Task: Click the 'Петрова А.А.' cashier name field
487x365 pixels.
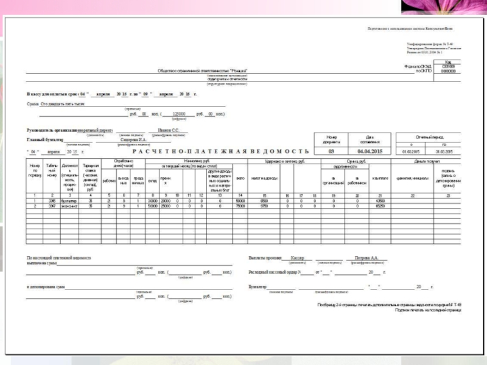Action: point(366,258)
